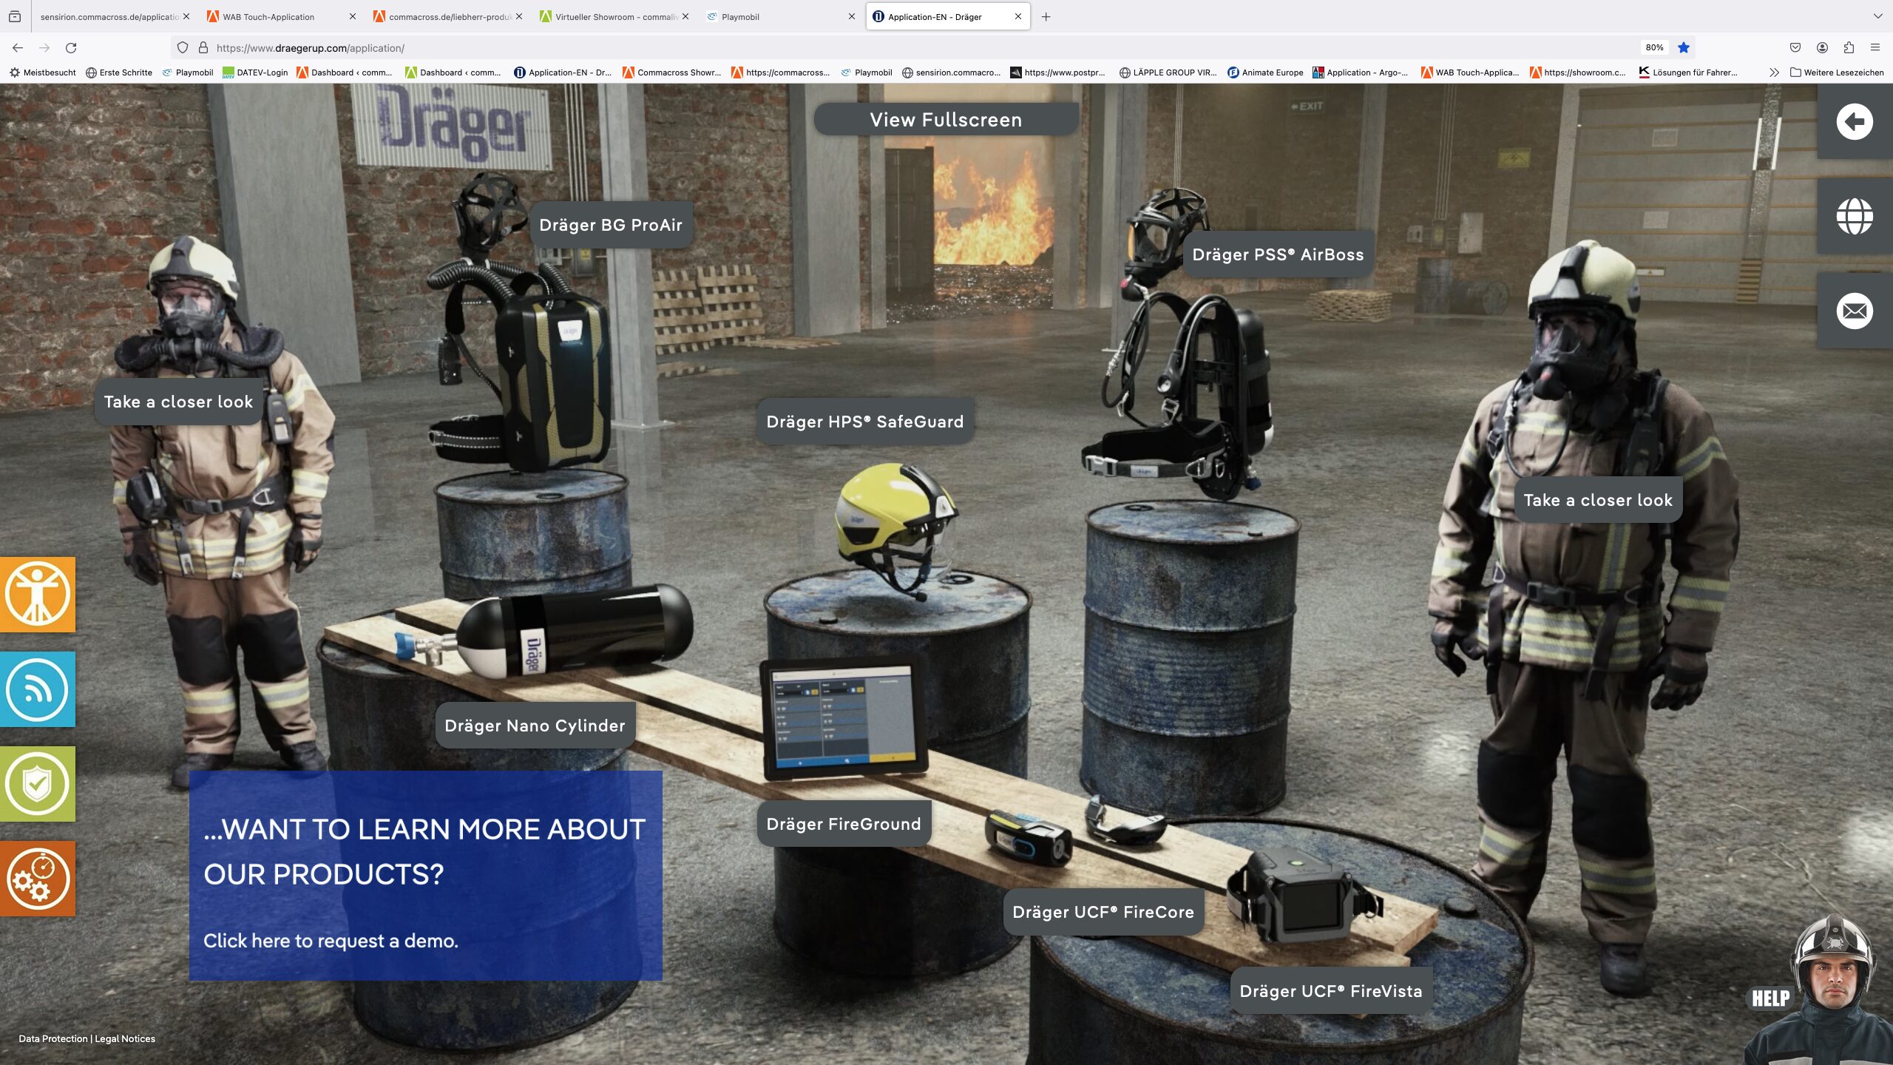Image resolution: width=1893 pixels, height=1065 pixels.
Task: Open the Dräger UCF FireVista label
Action: [1331, 991]
